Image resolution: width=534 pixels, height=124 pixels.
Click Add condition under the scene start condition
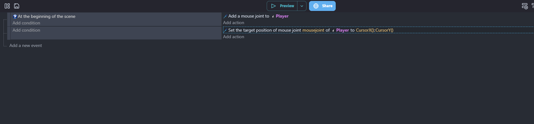coord(26,23)
